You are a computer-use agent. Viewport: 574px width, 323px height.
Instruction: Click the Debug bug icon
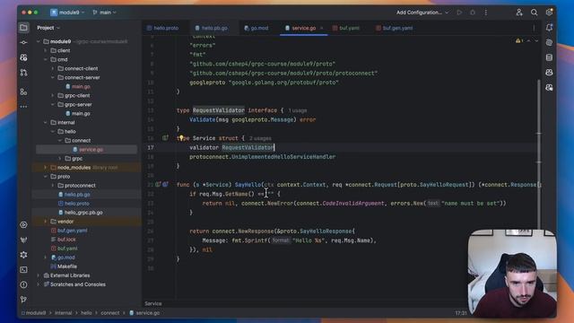pos(473,13)
